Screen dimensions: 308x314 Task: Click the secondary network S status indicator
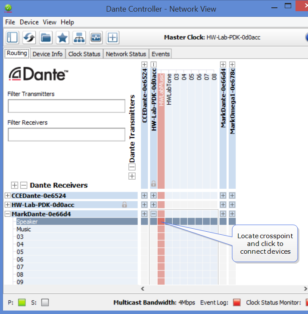click(45, 302)
